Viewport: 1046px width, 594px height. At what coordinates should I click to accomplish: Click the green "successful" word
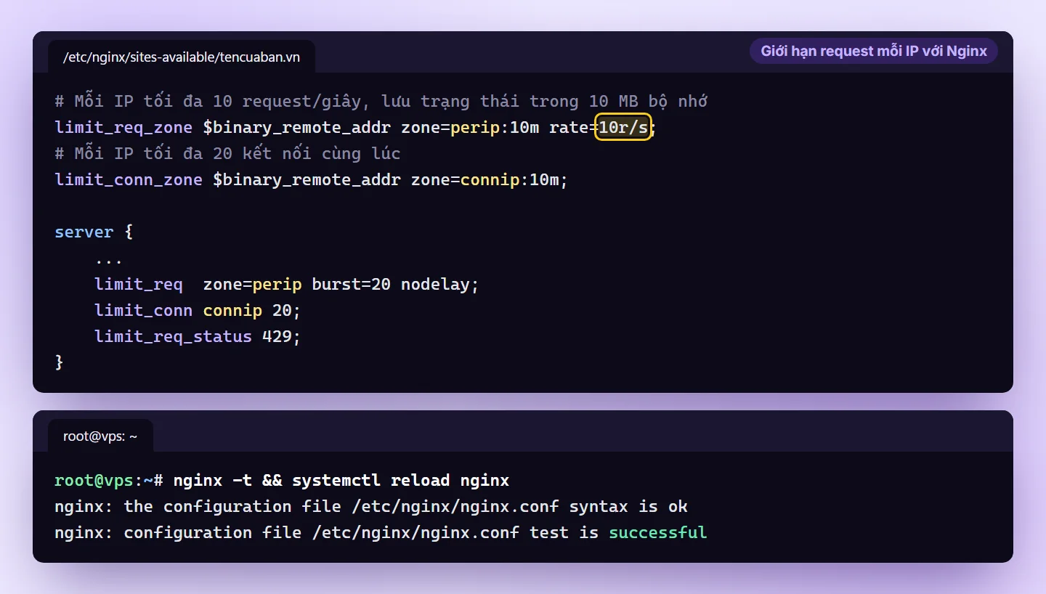[x=658, y=533]
